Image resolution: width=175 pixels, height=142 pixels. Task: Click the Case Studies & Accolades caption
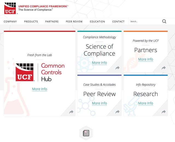(x=99, y=85)
